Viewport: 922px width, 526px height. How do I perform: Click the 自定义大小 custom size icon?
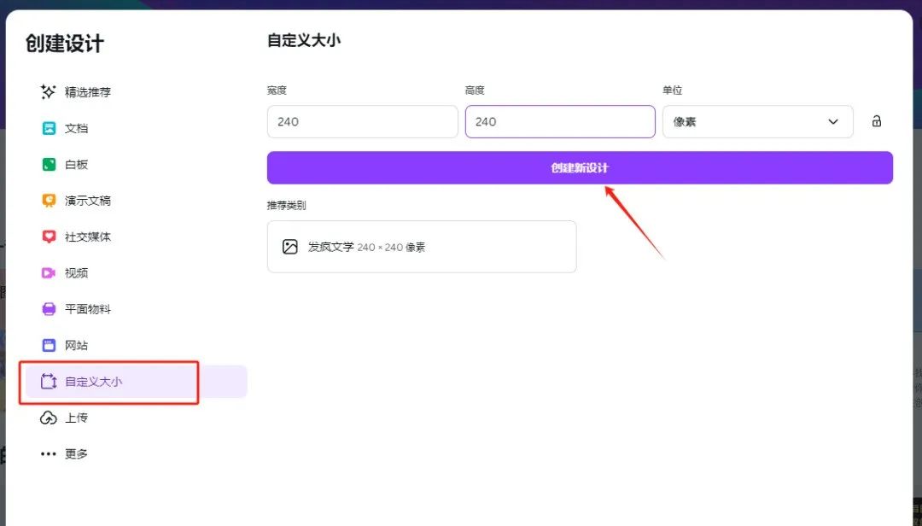(49, 381)
